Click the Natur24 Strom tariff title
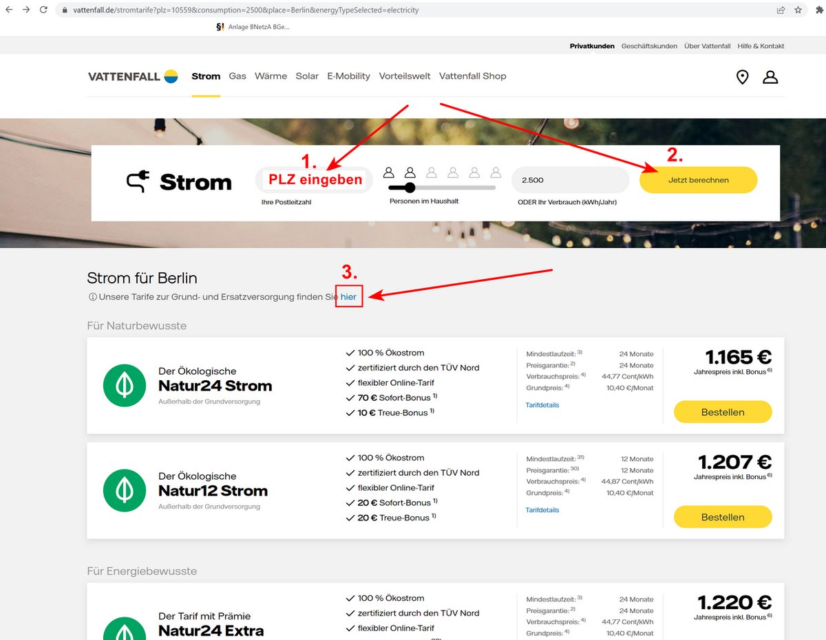 pyautogui.click(x=215, y=386)
